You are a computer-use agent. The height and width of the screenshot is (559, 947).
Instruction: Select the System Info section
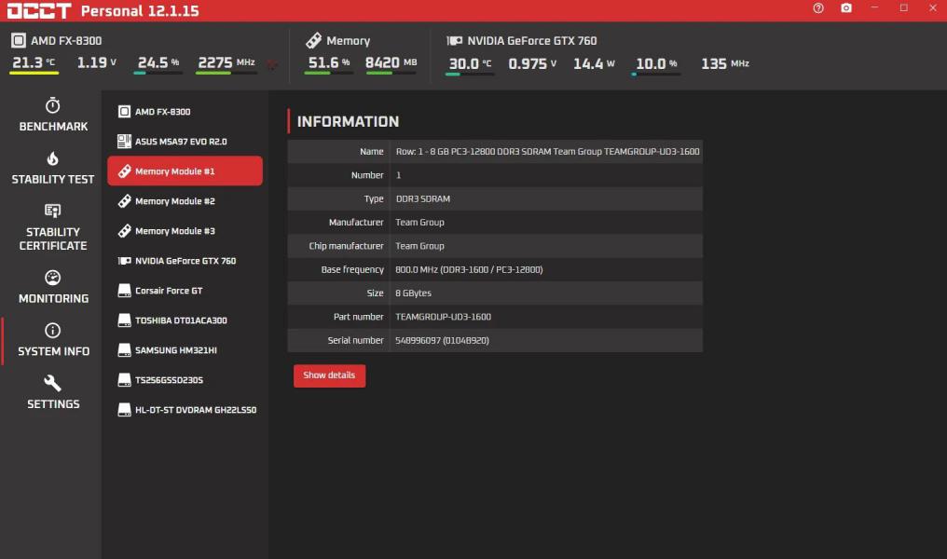click(x=53, y=340)
